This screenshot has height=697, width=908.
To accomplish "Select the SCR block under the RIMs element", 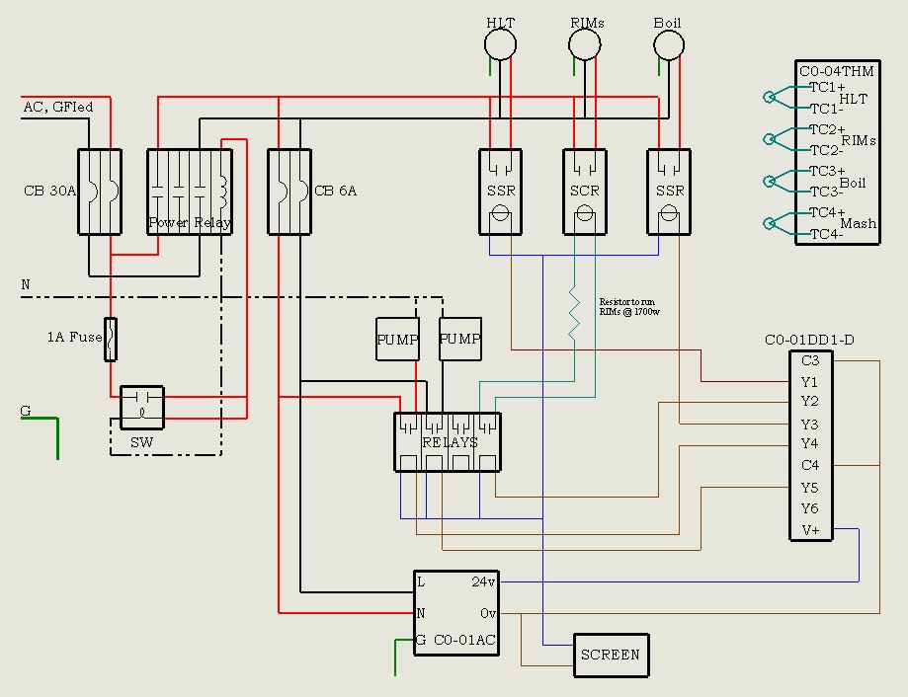I will [x=585, y=192].
